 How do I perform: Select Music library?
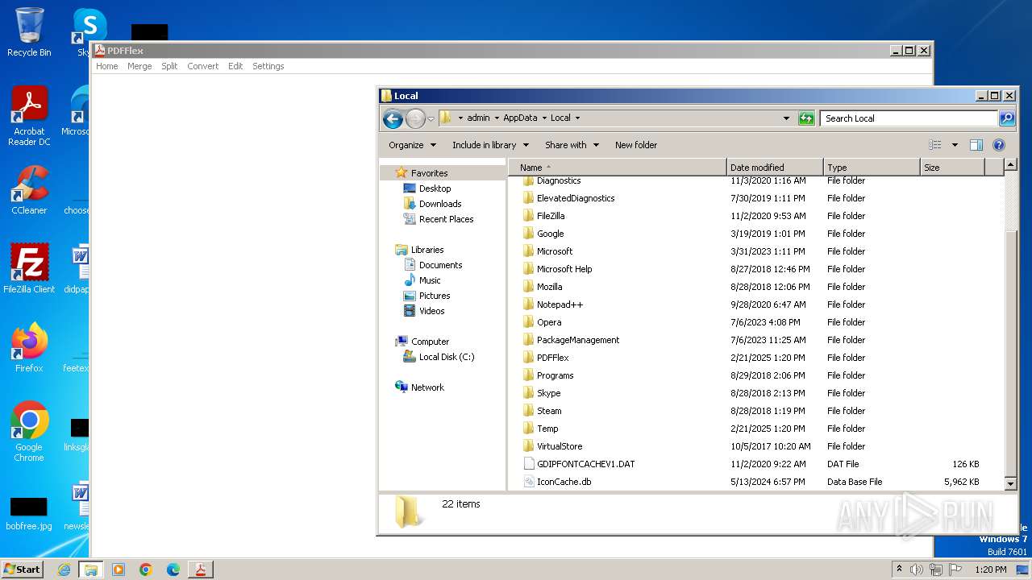point(430,280)
